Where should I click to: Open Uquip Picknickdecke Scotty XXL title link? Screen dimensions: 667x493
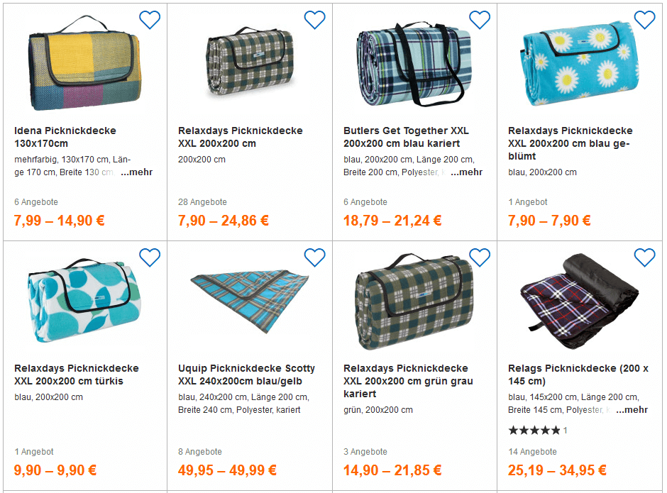click(x=246, y=375)
